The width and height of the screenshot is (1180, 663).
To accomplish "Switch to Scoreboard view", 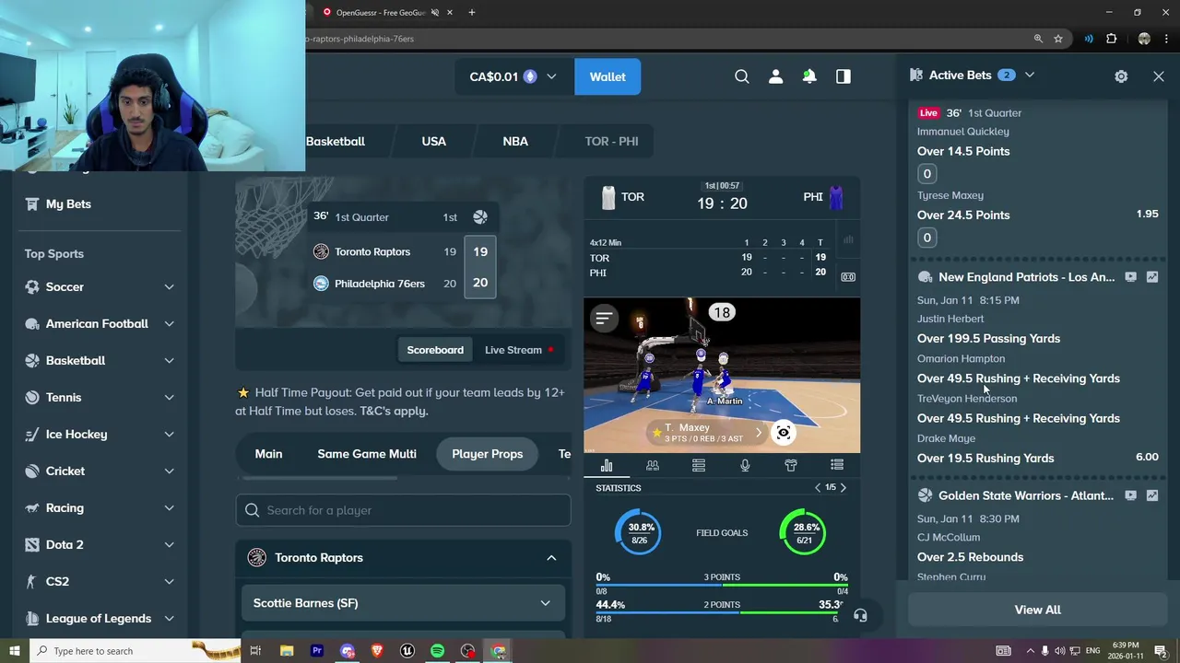I will pos(435,350).
